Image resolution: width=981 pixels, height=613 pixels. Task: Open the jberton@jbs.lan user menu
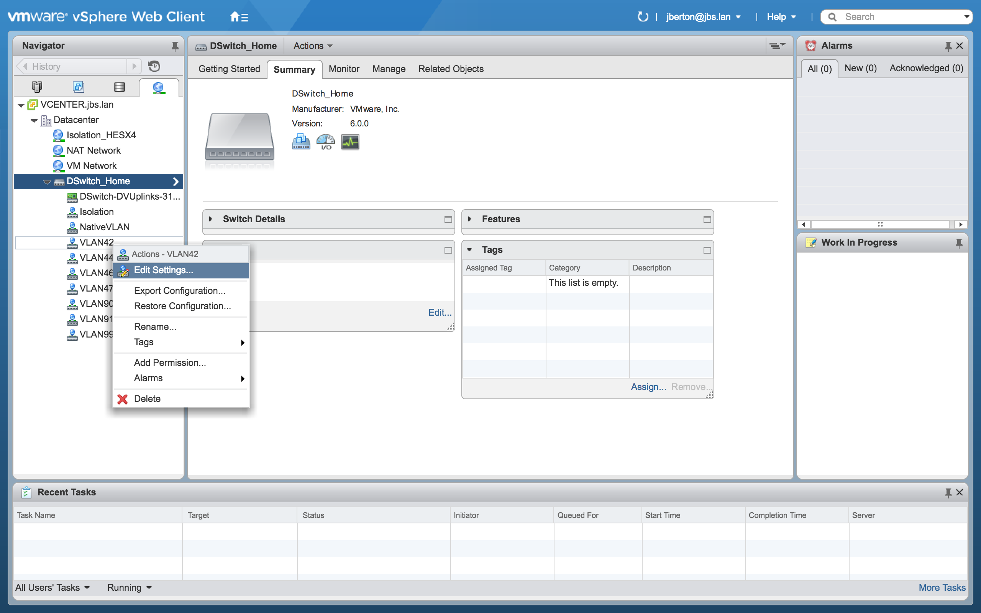pos(703,16)
